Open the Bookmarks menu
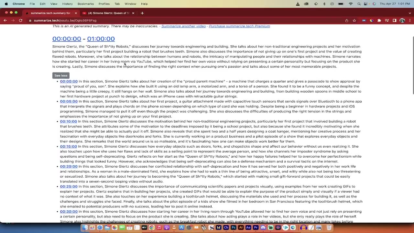The image size is (414, 233). [x=86, y=4]
